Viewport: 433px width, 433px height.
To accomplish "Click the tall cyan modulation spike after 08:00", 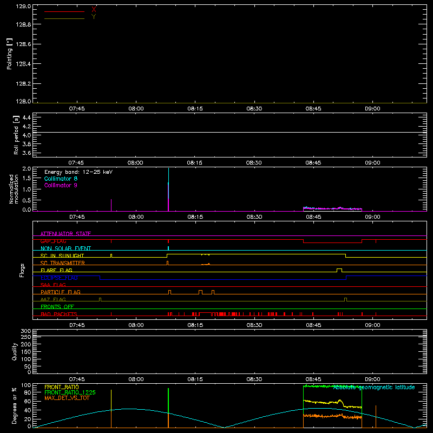I will tap(168, 182).
